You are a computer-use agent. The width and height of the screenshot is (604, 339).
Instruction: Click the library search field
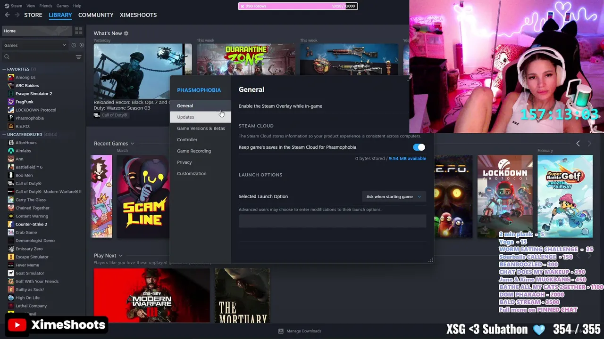pyautogui.click(x=42, y=57)
